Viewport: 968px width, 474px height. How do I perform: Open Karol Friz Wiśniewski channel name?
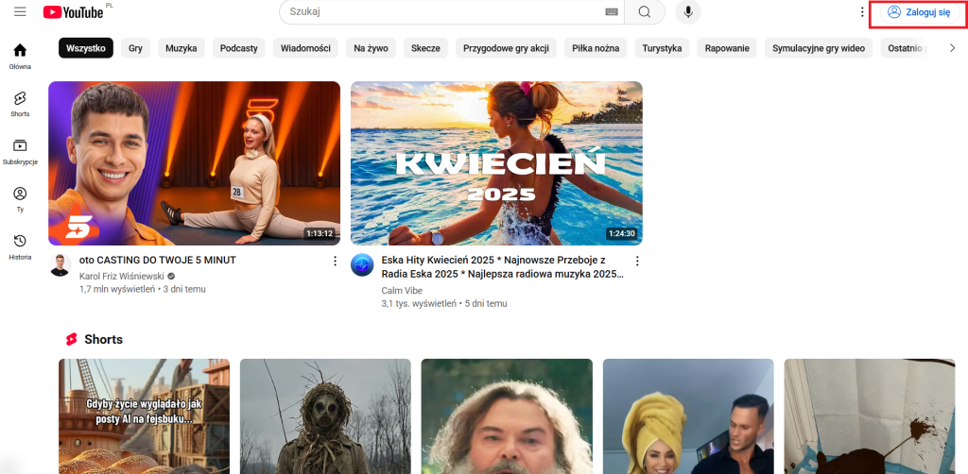[123, 276]
